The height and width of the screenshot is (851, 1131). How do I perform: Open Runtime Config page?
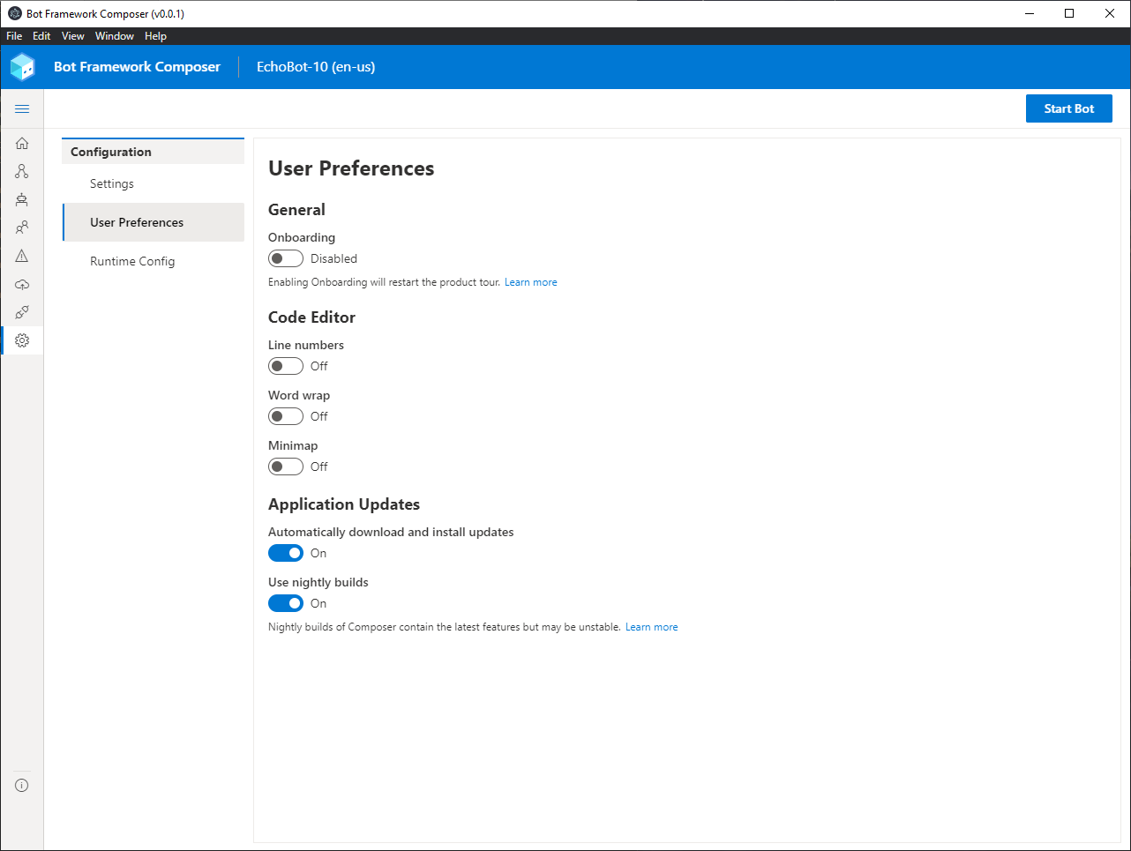tap(154, 261)
